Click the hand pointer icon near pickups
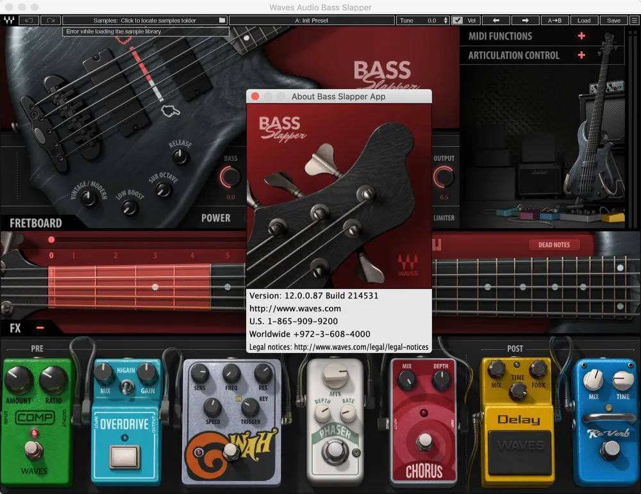The height and width of the screenshot is (494, 641). point(171,110)
